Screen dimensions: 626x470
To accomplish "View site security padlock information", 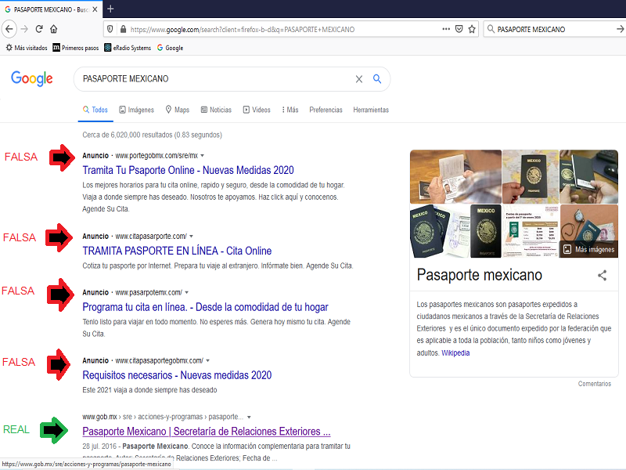I will point(123,29).
